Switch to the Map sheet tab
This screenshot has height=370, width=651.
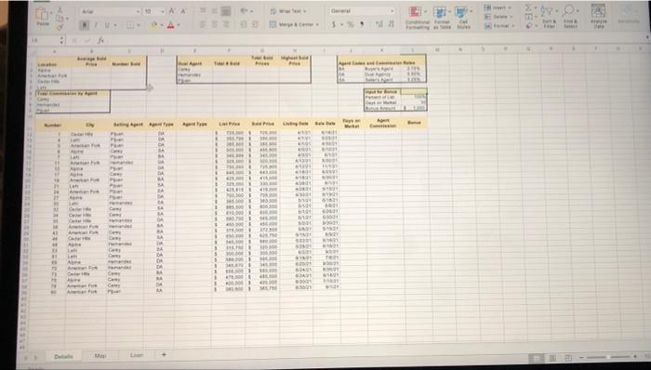100,356
